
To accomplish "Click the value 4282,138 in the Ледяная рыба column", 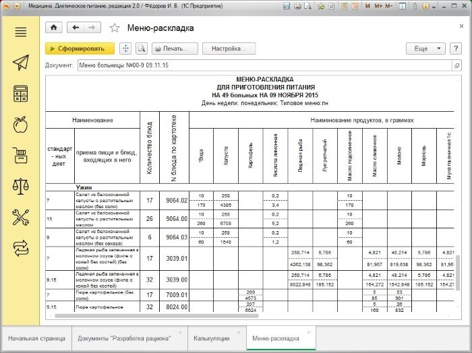I will click(x=300, y=265).
